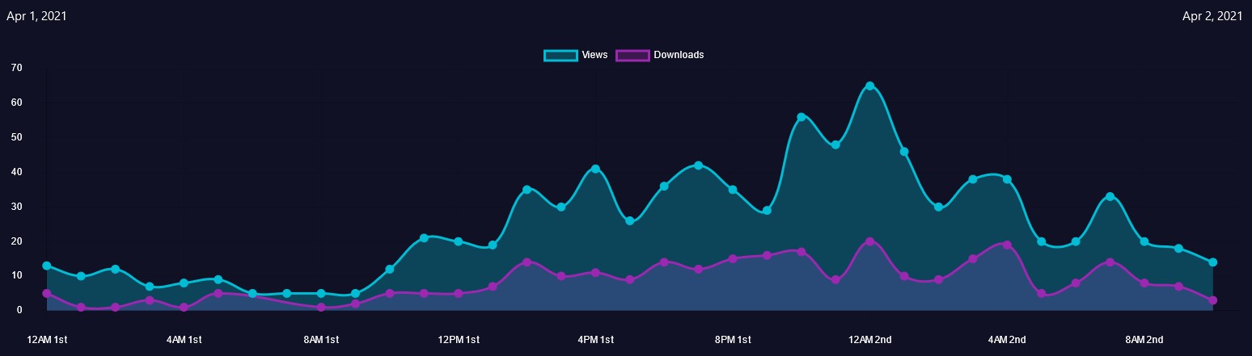Click the Downloads data point at 8PM 1st
Image resolution: width=1252 pixels, height=356 pixels.
[x=733, y=259]
